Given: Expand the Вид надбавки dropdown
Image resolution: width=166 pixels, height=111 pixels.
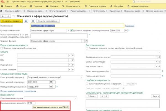Looking at the screenshot, I should (x=69, y=65).
